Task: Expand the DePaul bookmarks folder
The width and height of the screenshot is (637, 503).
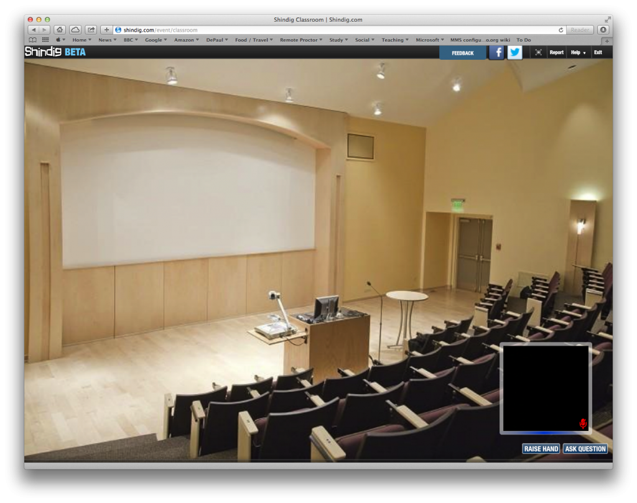Action: pyautogui.click(x=217, y=40)
